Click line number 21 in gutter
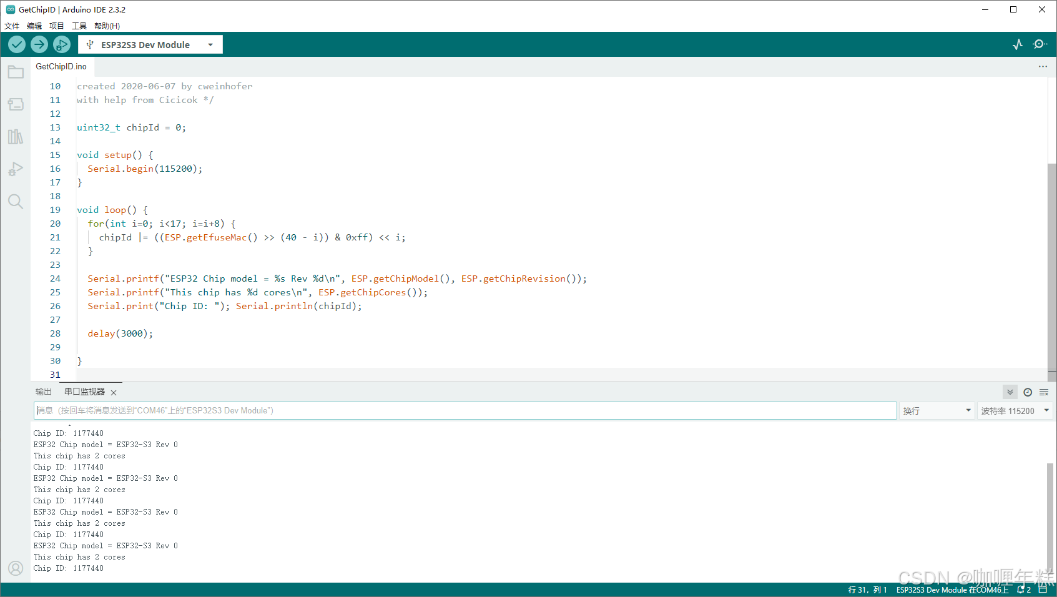This screenshot has width=1057, height=597. pyautogui.click(x=55, y=237)
